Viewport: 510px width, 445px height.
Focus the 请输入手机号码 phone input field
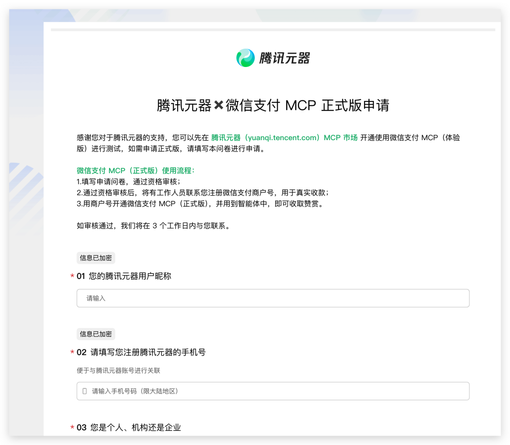(x=272, y=391)
